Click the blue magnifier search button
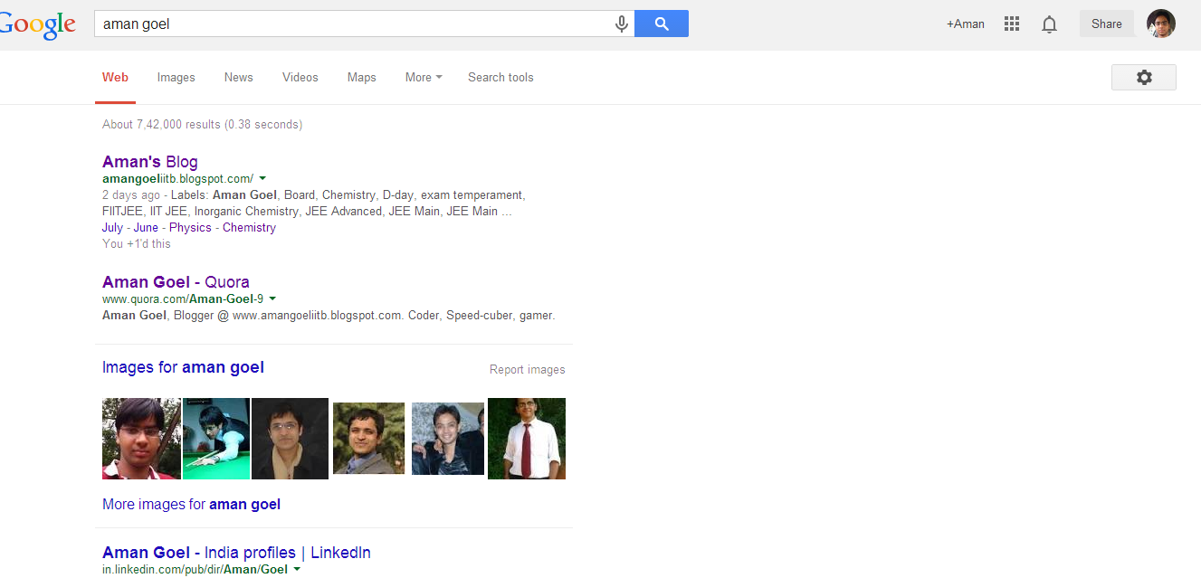 [x=662, y=24]
